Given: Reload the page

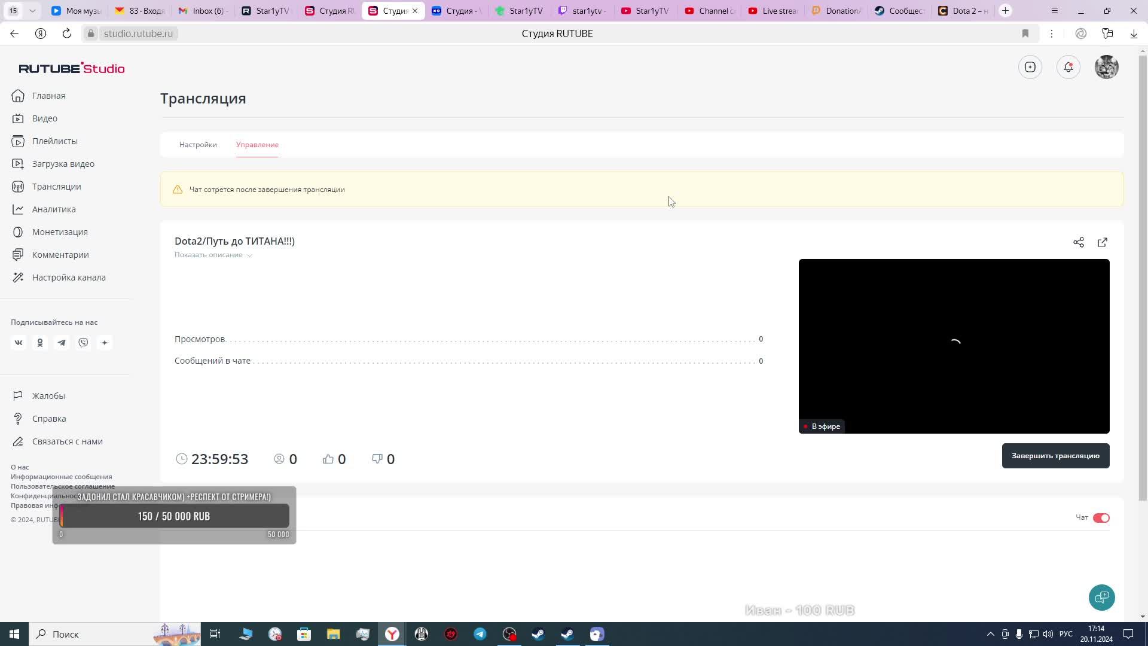Looking at the screenshot, I should tap(67, 33).
